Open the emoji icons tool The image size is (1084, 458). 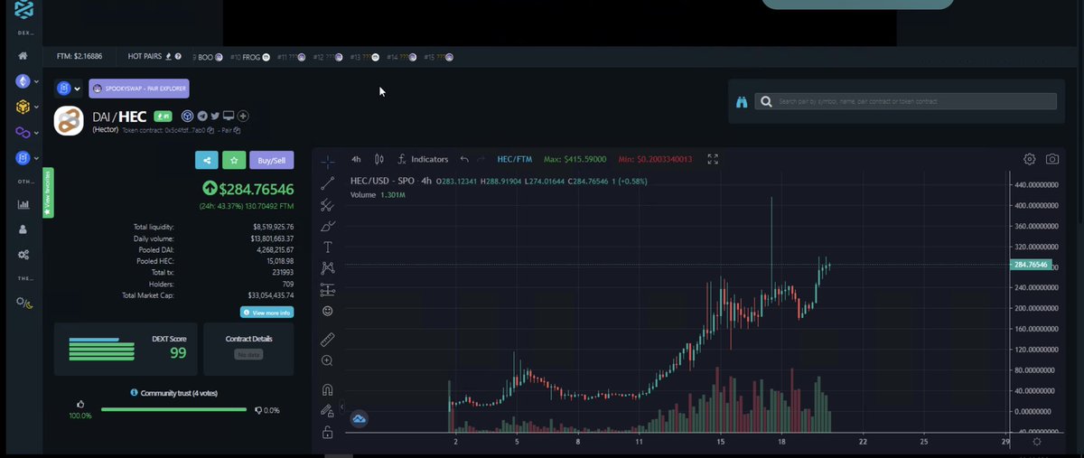[328, 311]
